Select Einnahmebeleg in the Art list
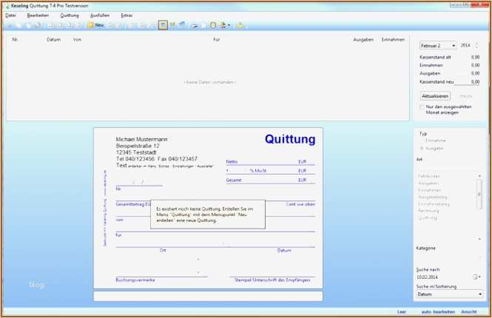Viewport: 492px width, 318px height. (434, 204)
